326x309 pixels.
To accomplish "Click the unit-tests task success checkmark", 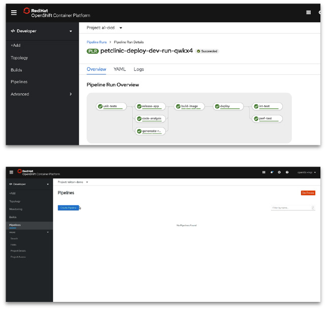I will (x=100, y=106).
